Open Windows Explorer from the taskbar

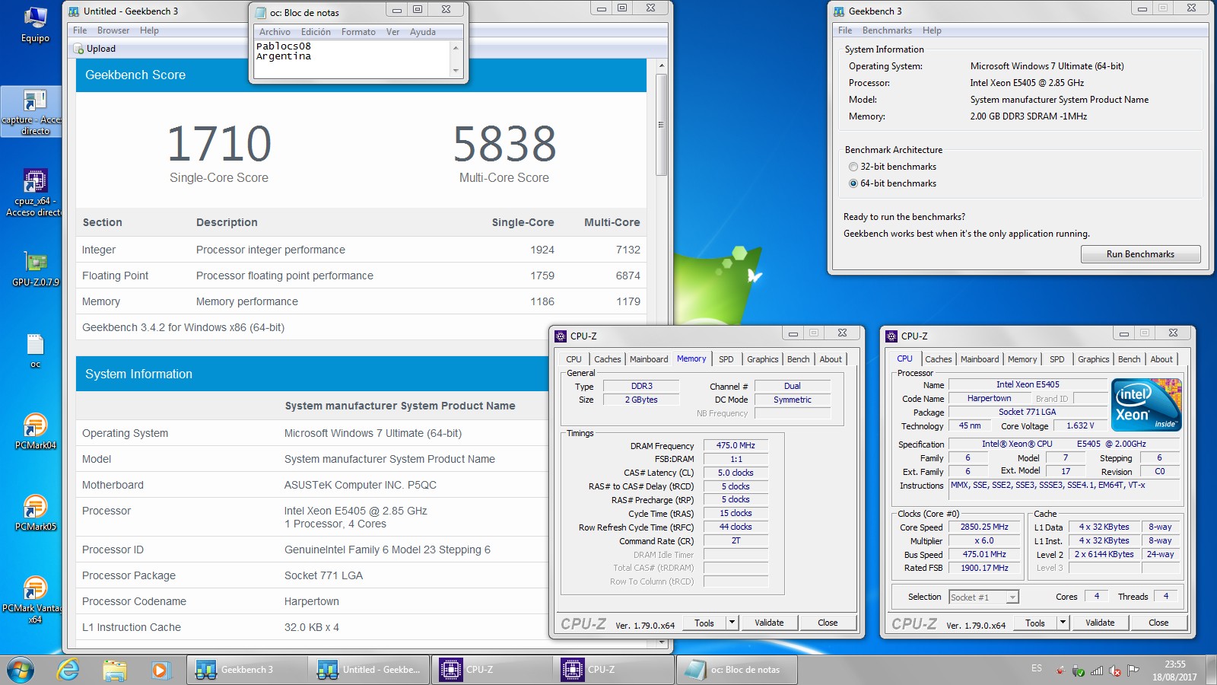point(115,670)
